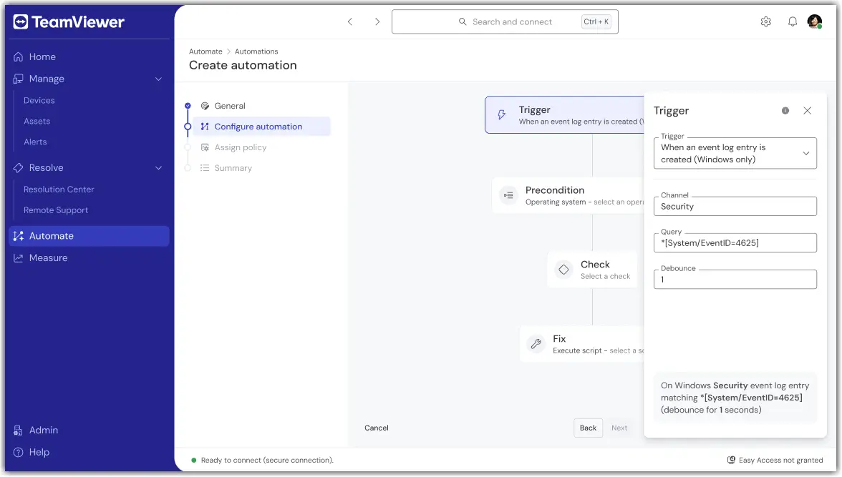The image size is (842, 477).
Task: Click the TeamViewer logo
Action: pos(68,22)
